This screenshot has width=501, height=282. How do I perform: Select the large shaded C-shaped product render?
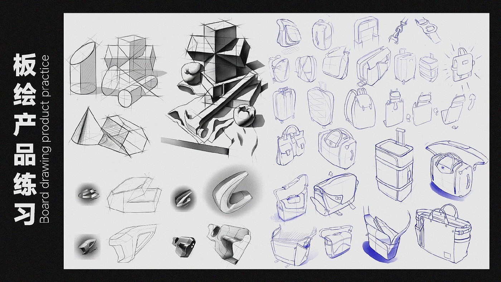point(234,191)
